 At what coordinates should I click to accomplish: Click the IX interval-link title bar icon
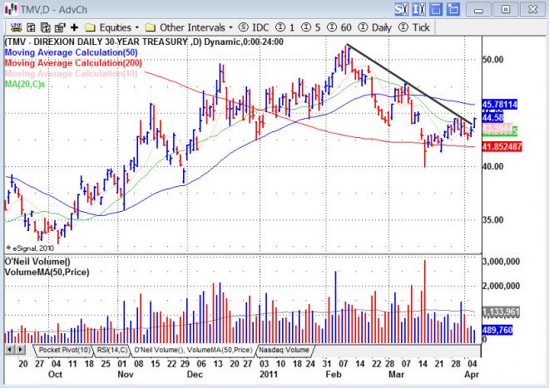[x=418, y=9]
